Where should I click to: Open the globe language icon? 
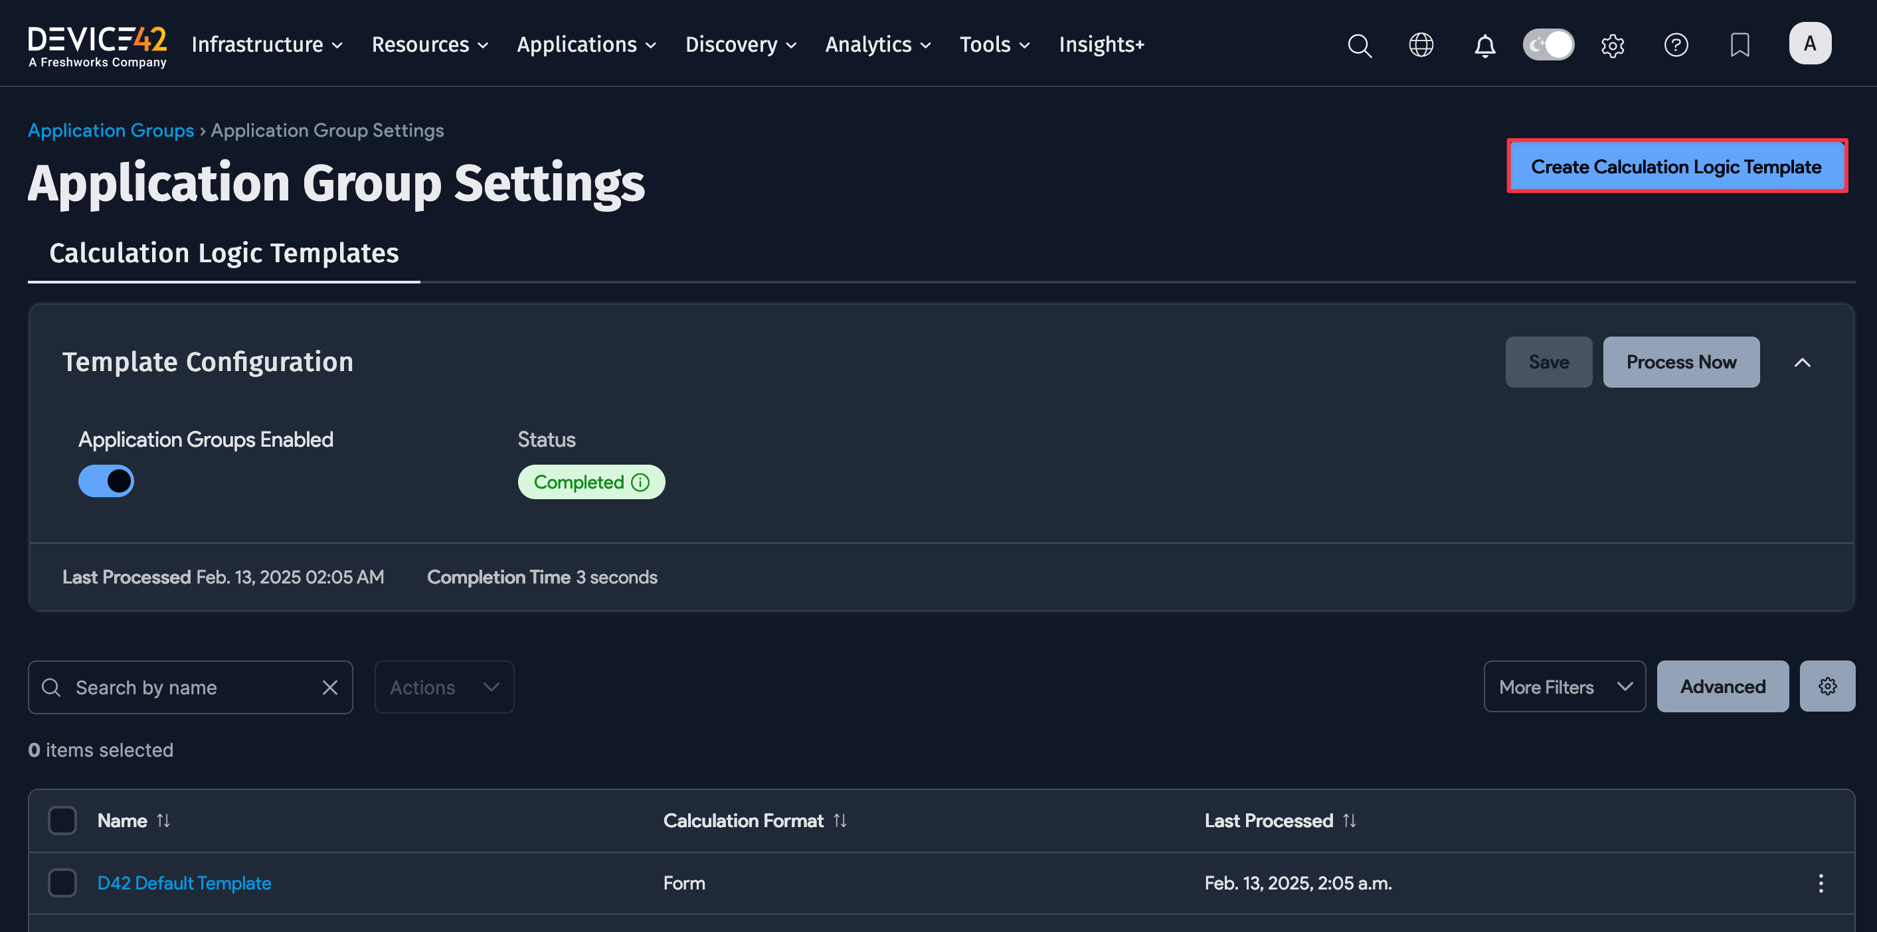coord(1421,45)
